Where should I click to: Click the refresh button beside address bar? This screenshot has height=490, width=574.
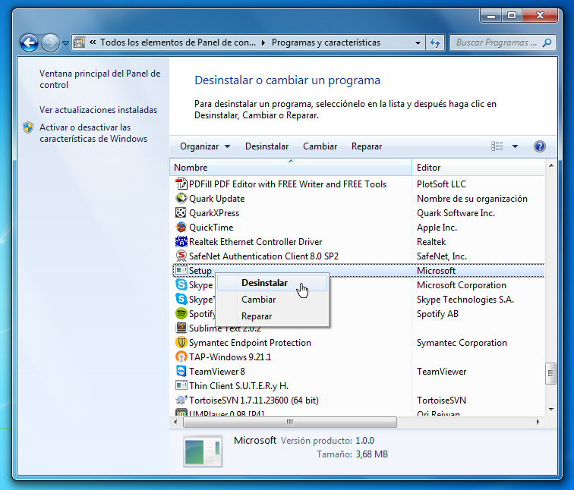[435, 42]
